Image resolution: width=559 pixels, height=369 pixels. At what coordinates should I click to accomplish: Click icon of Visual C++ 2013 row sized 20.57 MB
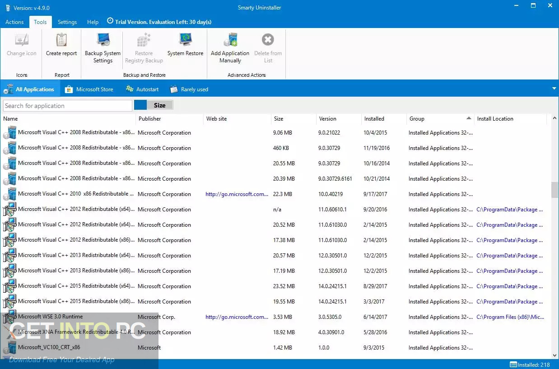[x=9, y=256]
